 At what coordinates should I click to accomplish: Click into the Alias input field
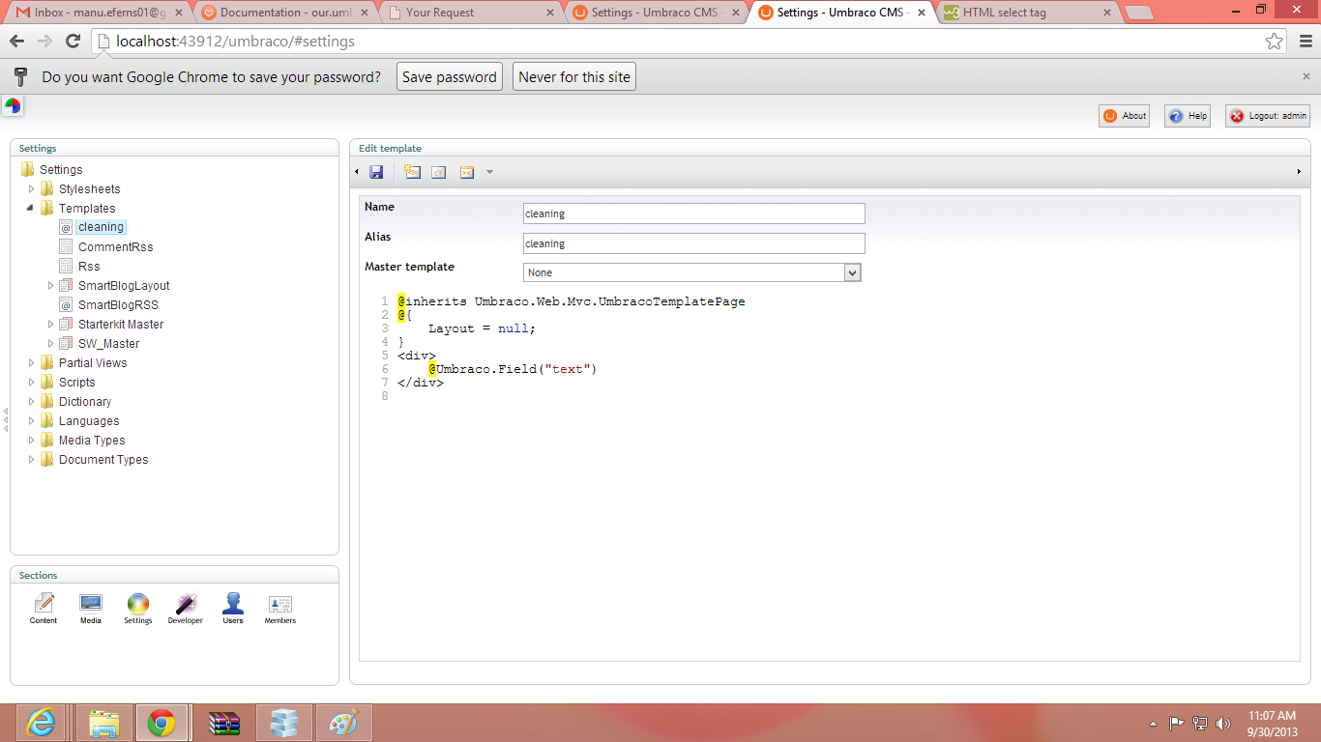click(x=693, y=243)
